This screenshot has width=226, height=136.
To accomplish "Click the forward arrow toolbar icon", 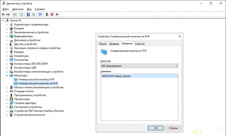I will [8, 14].
